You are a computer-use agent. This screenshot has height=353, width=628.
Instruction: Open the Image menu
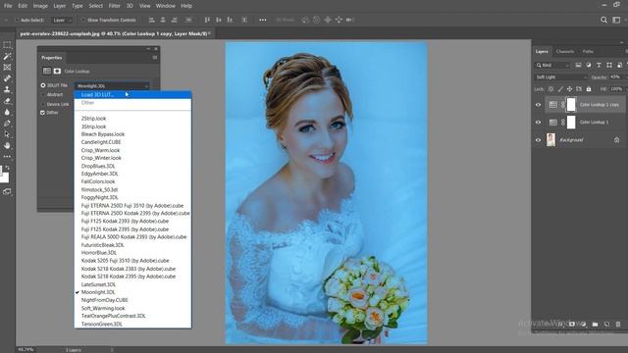click(40, 6)
